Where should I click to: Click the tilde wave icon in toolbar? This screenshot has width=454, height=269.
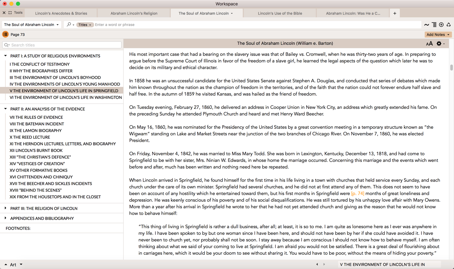[427, 25]
